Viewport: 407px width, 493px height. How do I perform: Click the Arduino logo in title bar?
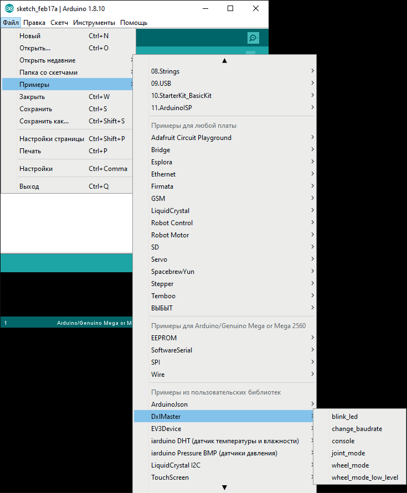(x=9, y=9)
